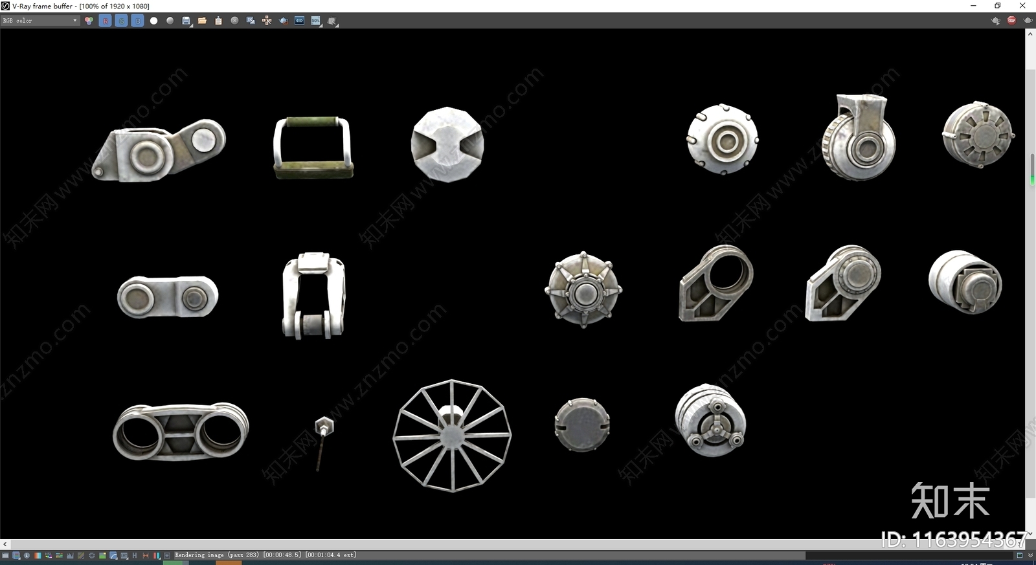Switch to alpha channel (white circle)
This screenshot has width=1036, height=565.
pyautogui.click(x=153, y=21)
